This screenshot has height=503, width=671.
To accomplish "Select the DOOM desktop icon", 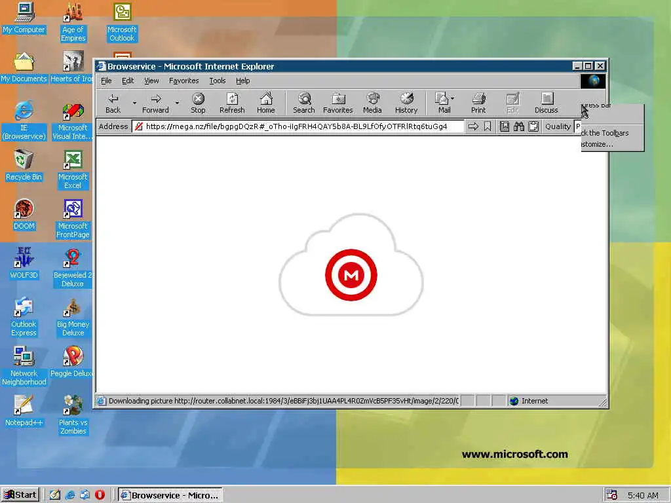I will tap(24, 215).
